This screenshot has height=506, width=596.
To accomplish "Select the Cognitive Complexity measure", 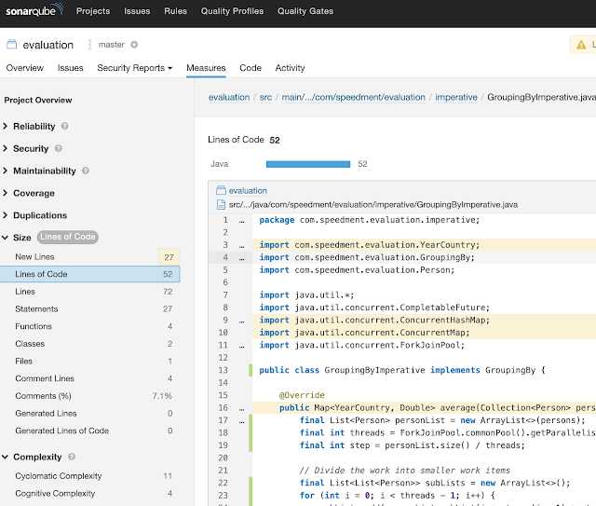I will pos(89,494).
